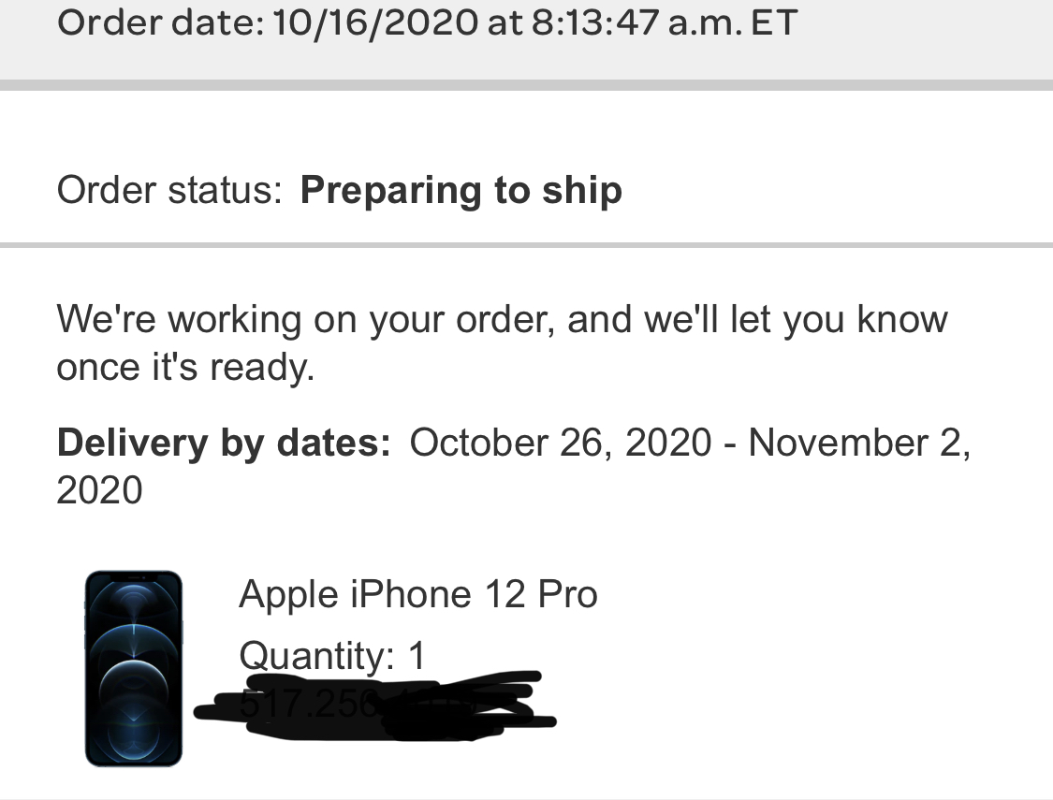Select the Preparing to ship status
This screenshot has height=800, width=1053.
pos(461,190)
